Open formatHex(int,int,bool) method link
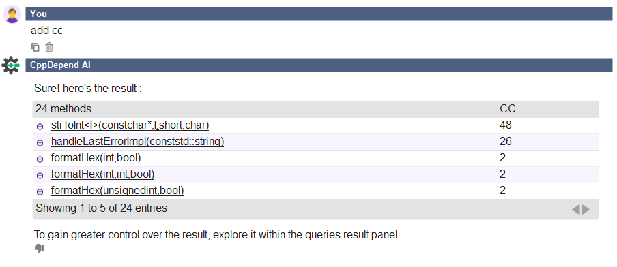The height and width of the screenshot is (267, 617). pyautogui.click(x=102, y=174)
